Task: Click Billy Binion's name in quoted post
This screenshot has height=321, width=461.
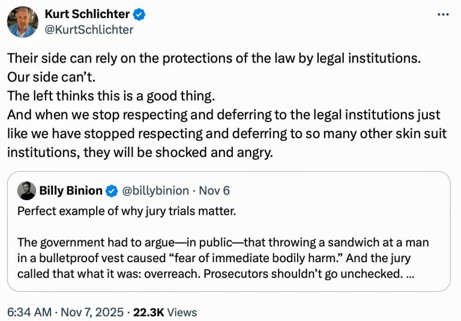Action: [71, 191]
